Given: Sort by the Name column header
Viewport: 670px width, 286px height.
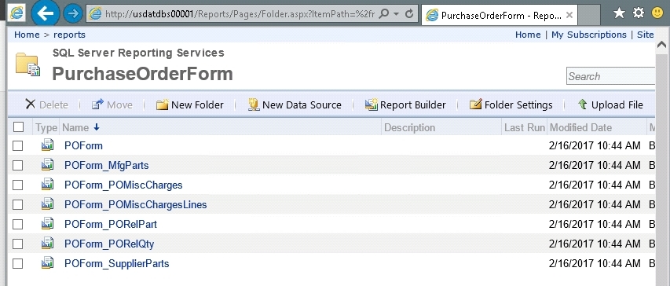Looking at the screenshot, I should tap(75, 127).
